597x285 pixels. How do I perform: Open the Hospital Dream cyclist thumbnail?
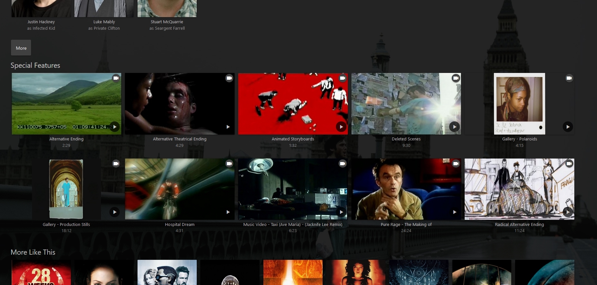pos(180,189)
